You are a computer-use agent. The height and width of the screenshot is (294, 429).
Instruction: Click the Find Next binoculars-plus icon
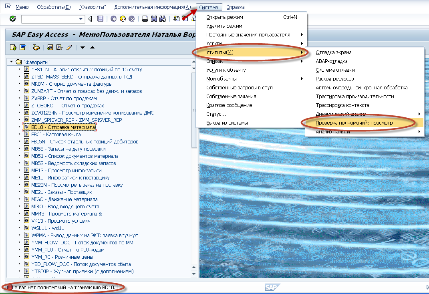pyautogui.click(x=163, y=18)
